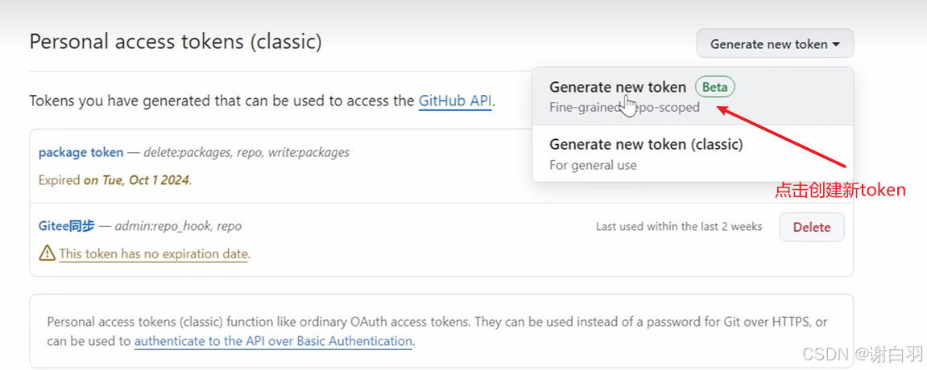Open the package token link
Screen dimensions: 927x370
[81, 153]
